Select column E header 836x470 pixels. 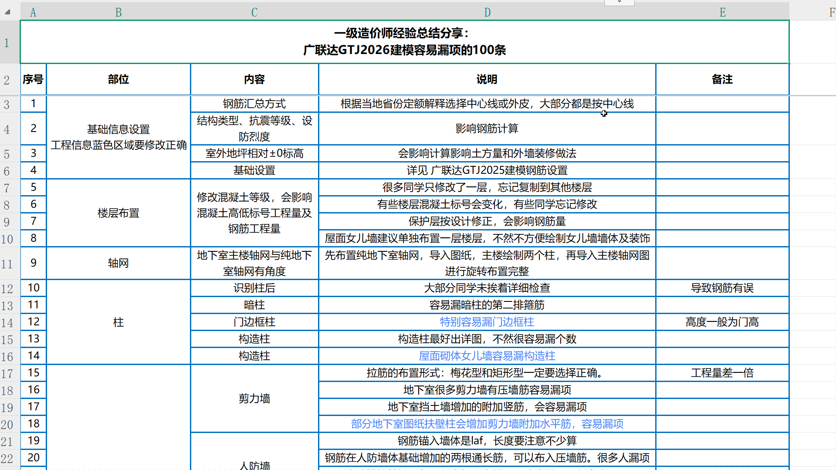coord(722,12)
